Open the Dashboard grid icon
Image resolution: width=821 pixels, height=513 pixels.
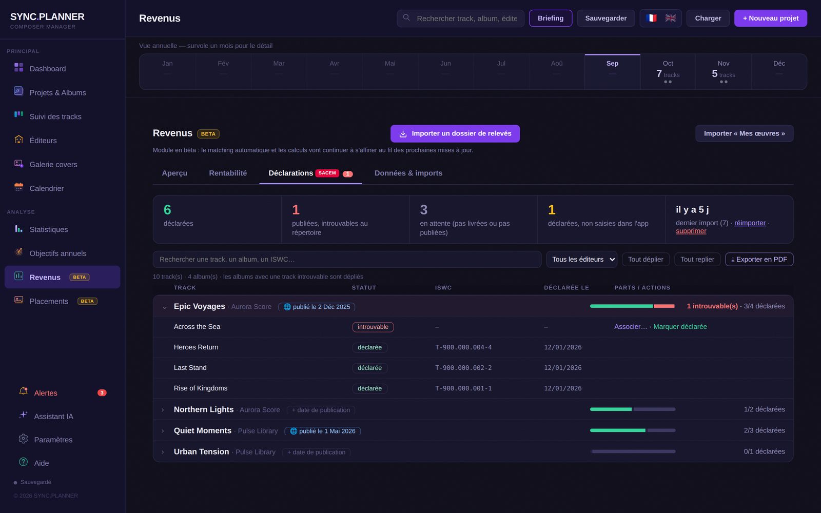19,67
